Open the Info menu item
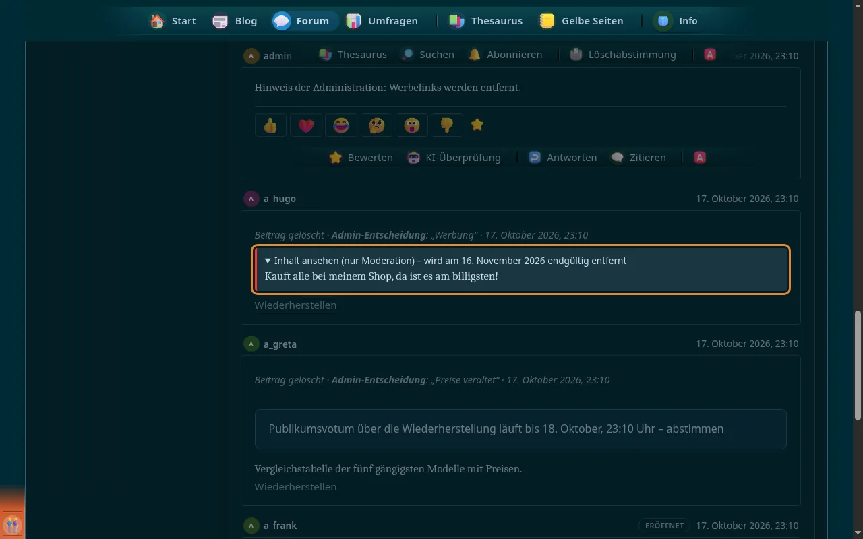Screen dimensions: 863x539 (678, 21)
